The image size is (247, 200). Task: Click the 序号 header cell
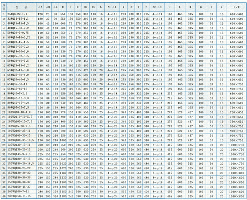4,7
